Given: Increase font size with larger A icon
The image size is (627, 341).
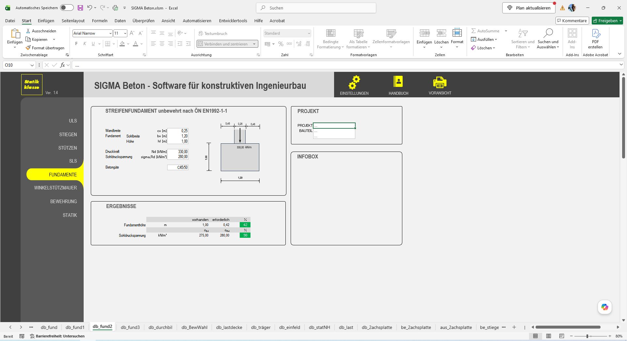Looking at the screenshot, I should 132,33.
